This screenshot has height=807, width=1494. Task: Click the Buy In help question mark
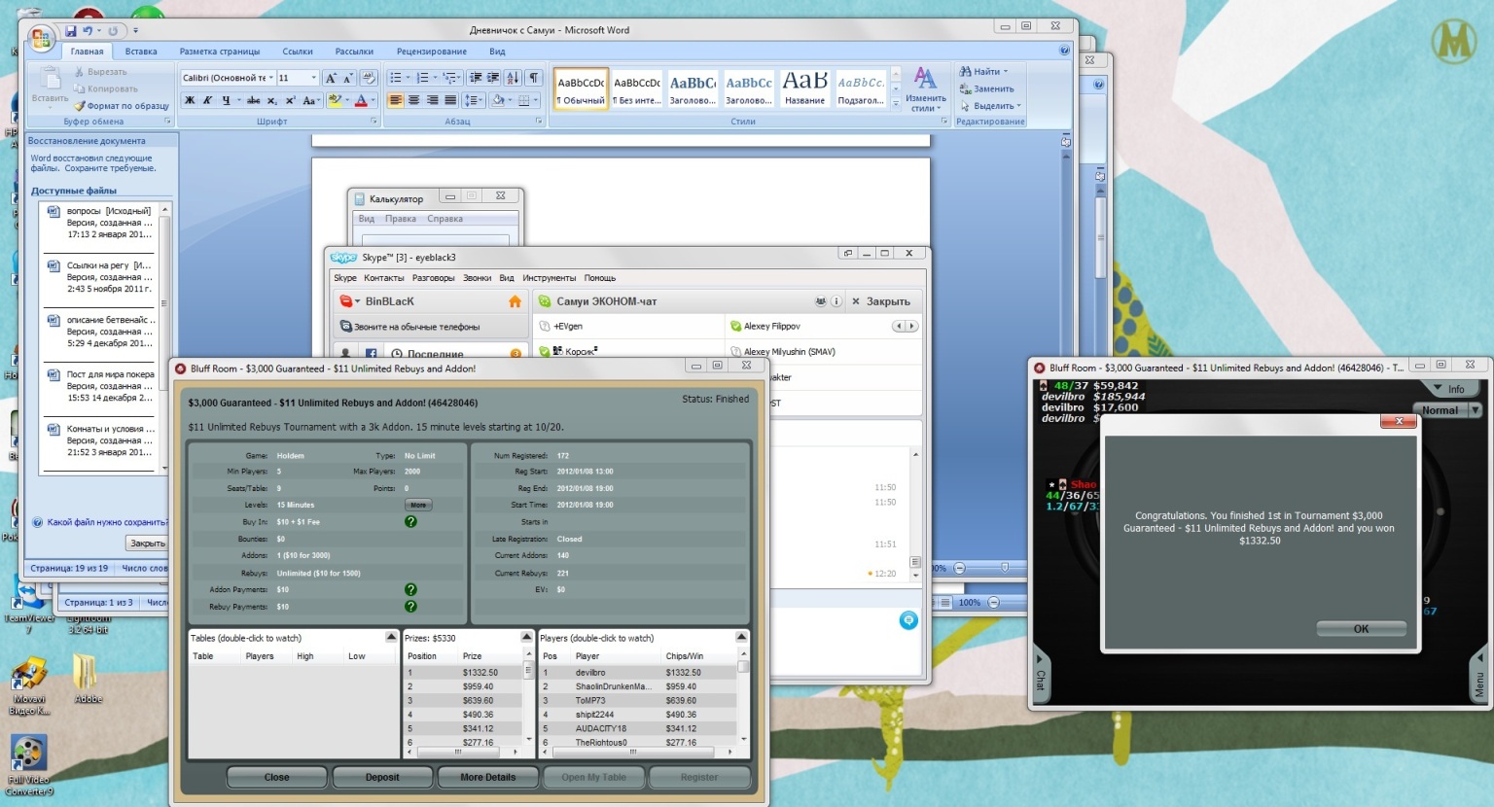[410, 522]
